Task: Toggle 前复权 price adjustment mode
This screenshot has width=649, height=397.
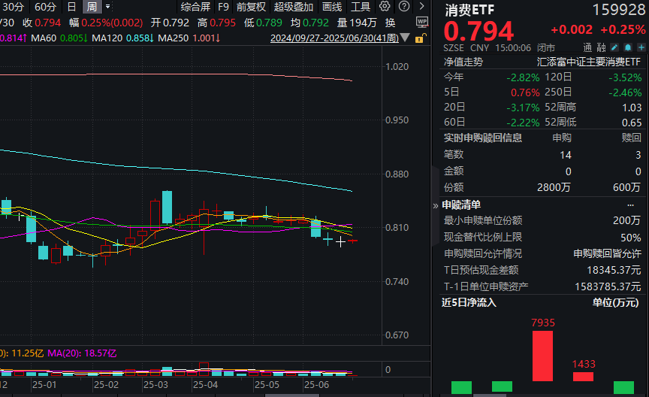Action: (x=251, y=7)
